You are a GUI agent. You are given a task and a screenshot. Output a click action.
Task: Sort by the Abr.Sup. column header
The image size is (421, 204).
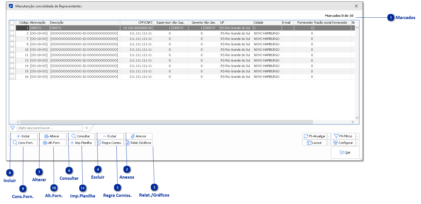[180, 23]
